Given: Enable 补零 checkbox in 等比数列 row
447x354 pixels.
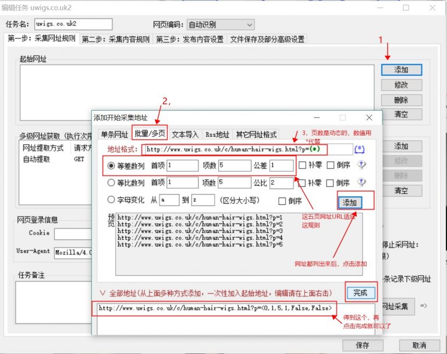Looking at the screenshot, I should click(301, 183).
